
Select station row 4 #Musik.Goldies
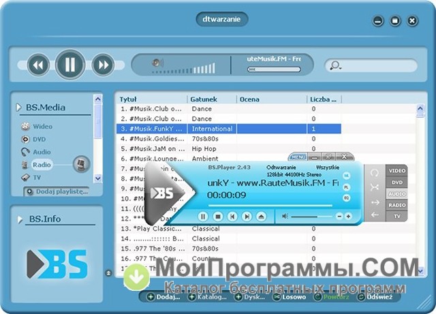(229, 139)
